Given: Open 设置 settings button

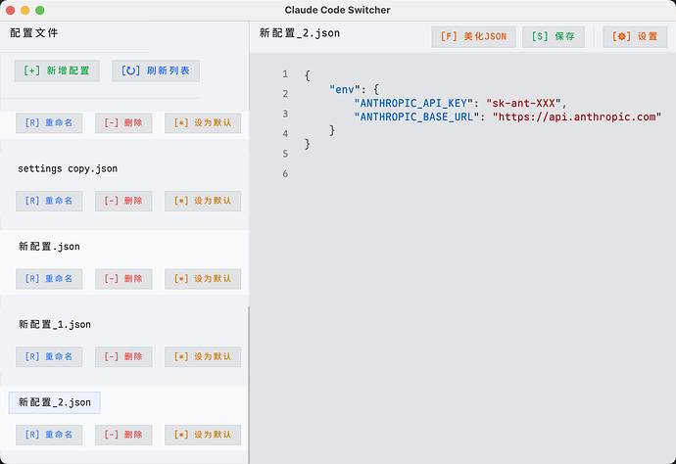Looking at the screenshot, I should click(x=635, y=36).
